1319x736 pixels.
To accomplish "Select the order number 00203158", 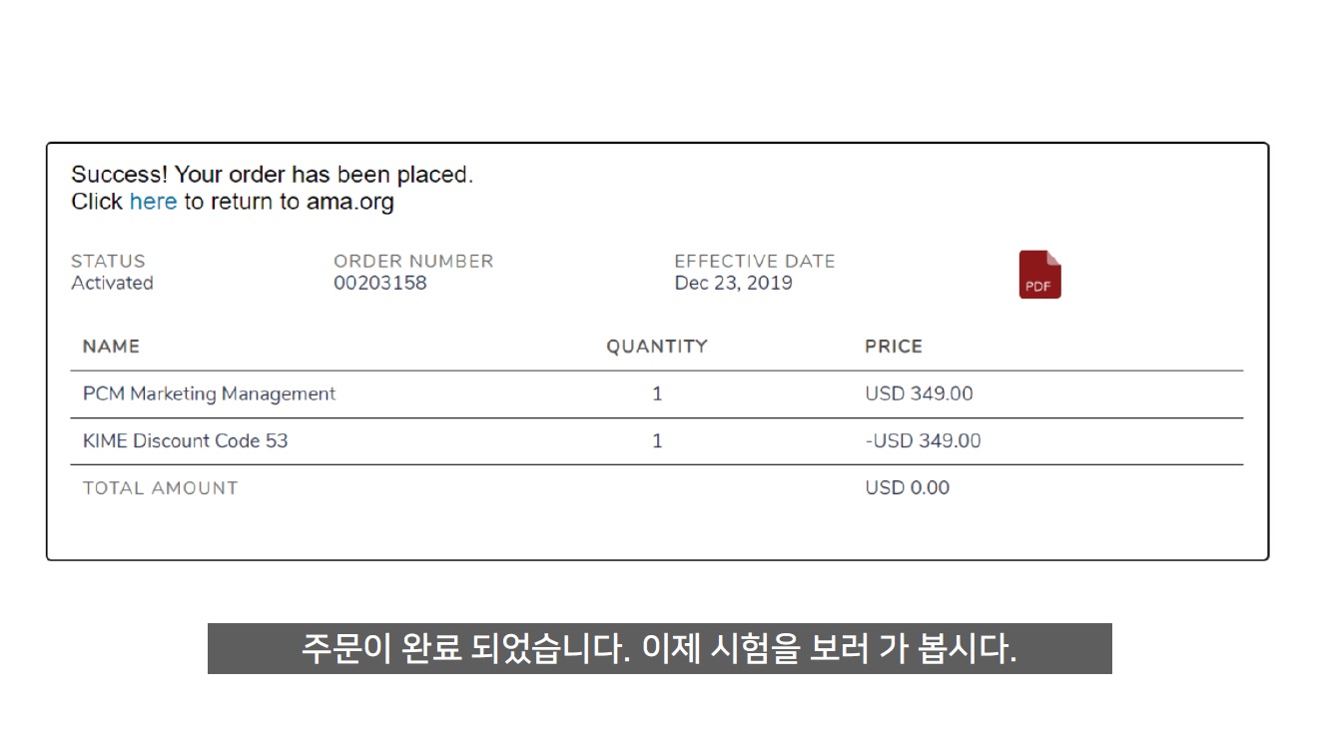I will tap(380, 283).
